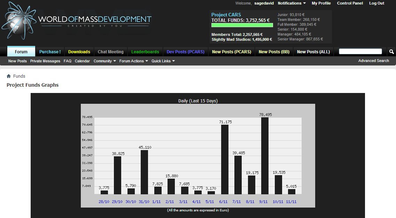Click the Funds breadcrumb link

[x=19, y=76]
